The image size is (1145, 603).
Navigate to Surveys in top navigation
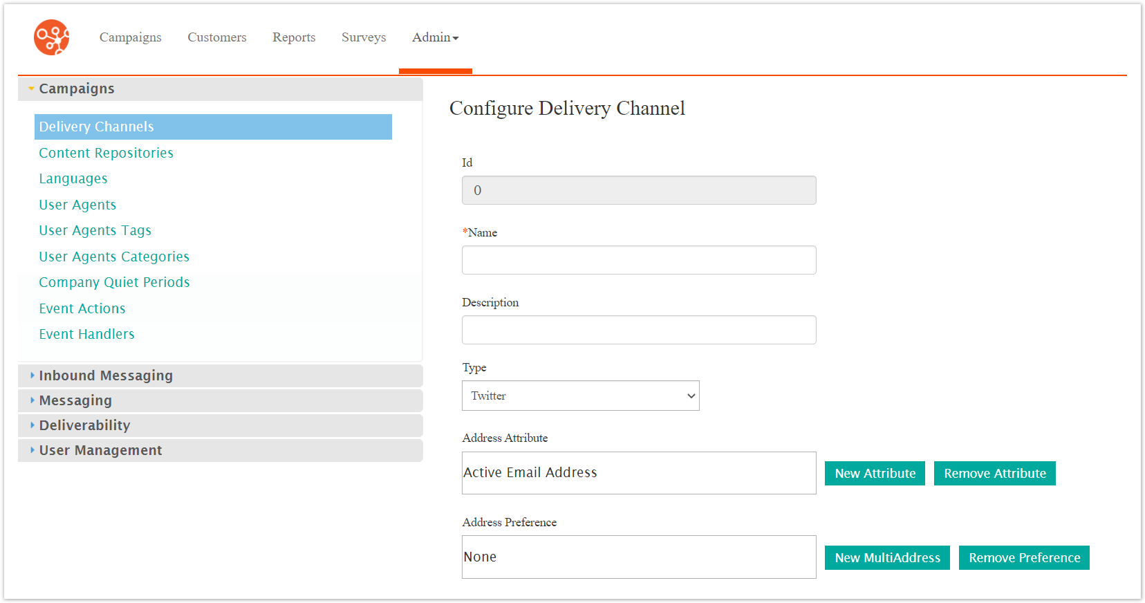coord(364,37)
